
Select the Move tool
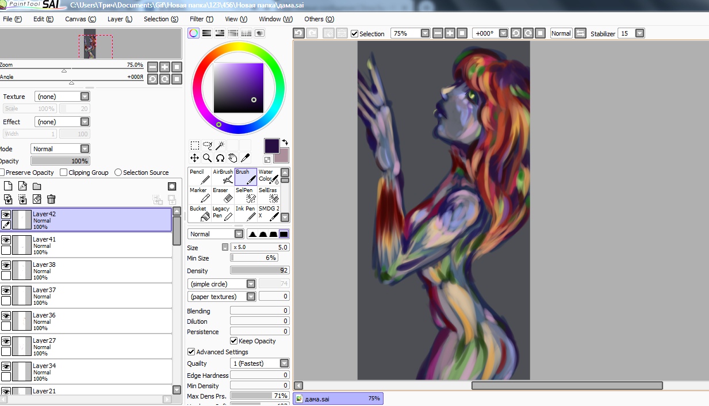click(x=195, y=158)
